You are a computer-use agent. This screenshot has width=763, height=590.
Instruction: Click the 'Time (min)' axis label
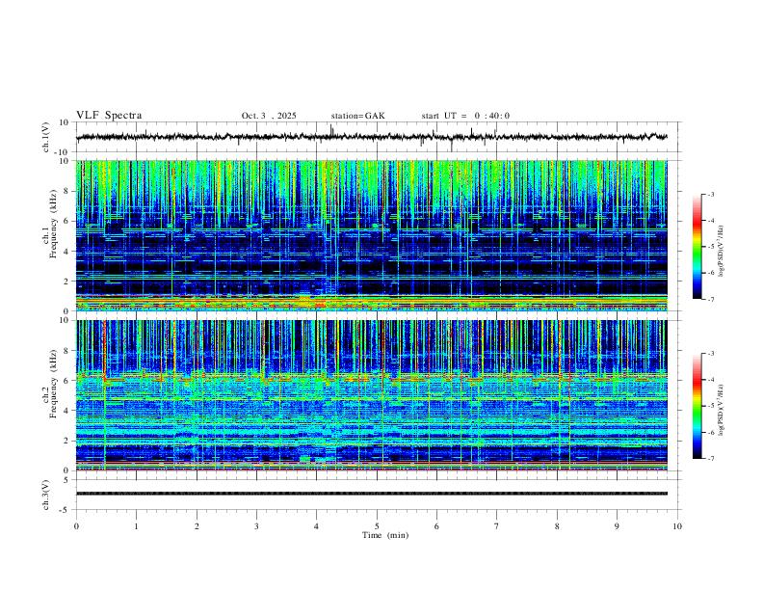[385, 535]
